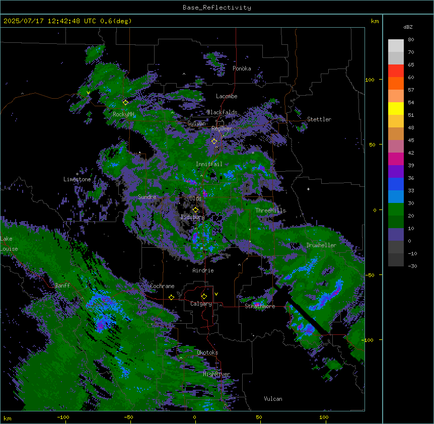Image resolution: width=434 pixels, height=424 pixels.
Task: Click the Sylvan town label
Action: tap(196, 123)
